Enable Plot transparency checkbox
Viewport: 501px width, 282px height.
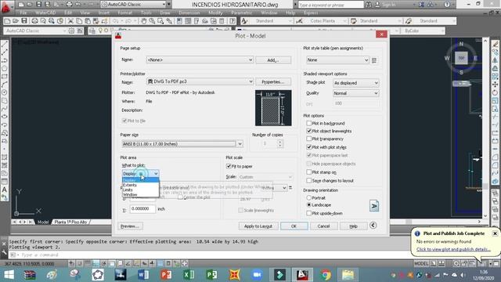coord(308,139)
